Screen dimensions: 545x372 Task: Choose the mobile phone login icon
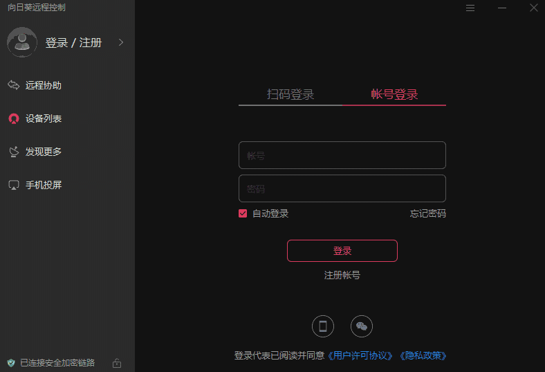[323, 326]
